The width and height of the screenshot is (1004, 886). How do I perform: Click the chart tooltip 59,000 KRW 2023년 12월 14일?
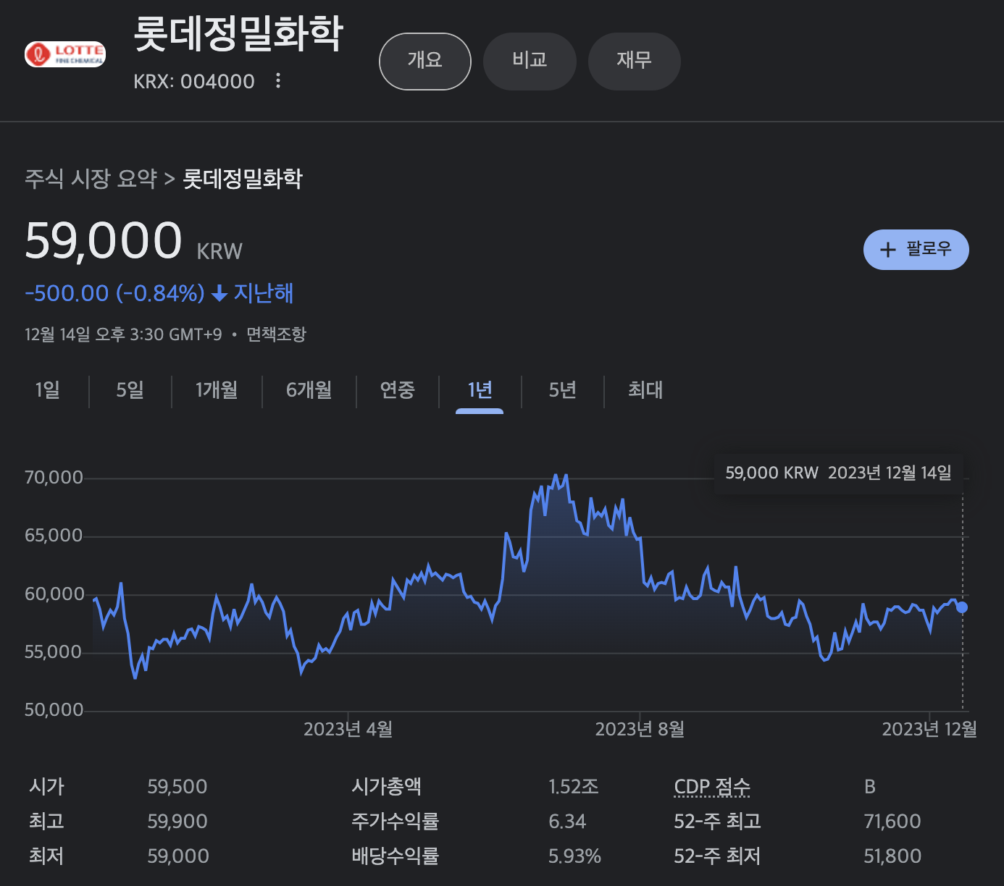pos(839,473)
